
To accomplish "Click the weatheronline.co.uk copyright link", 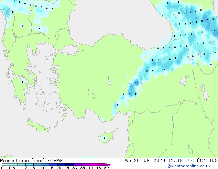I will [x=189, y=166].
